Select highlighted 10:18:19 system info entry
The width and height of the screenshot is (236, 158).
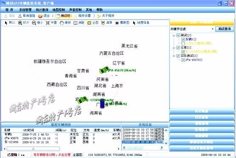tap(143, 142)
